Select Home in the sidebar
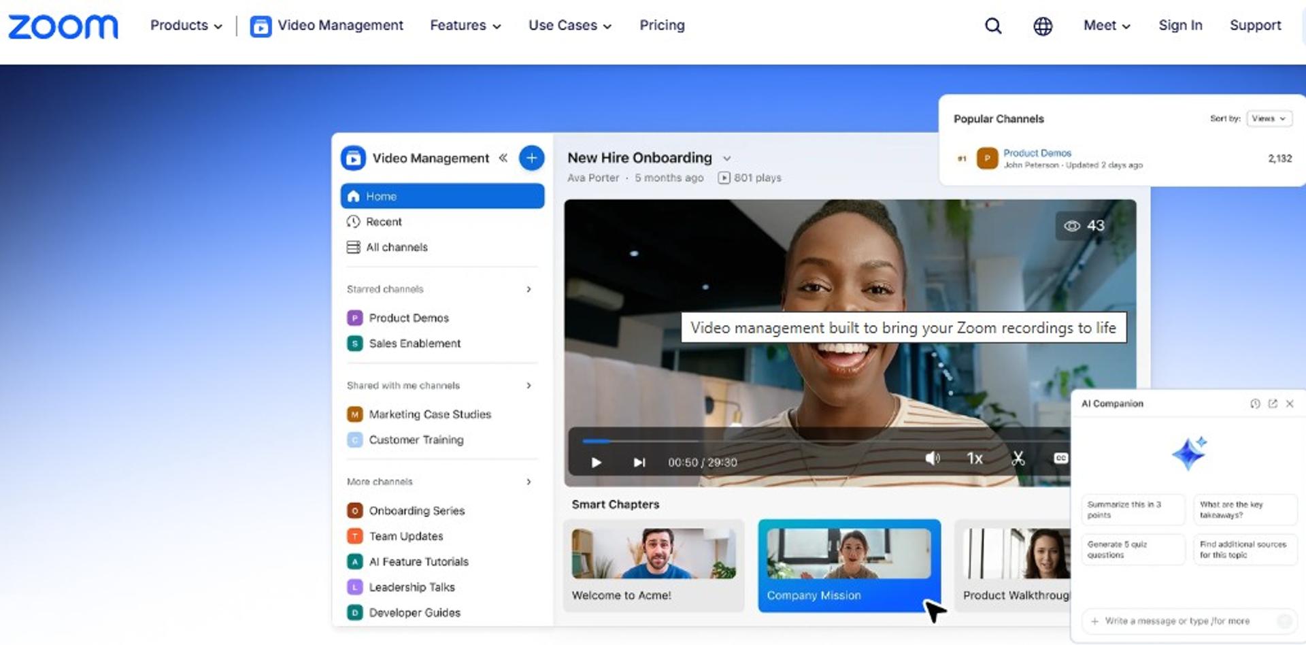Screen dimensions: 1306x645 point(442,196)
